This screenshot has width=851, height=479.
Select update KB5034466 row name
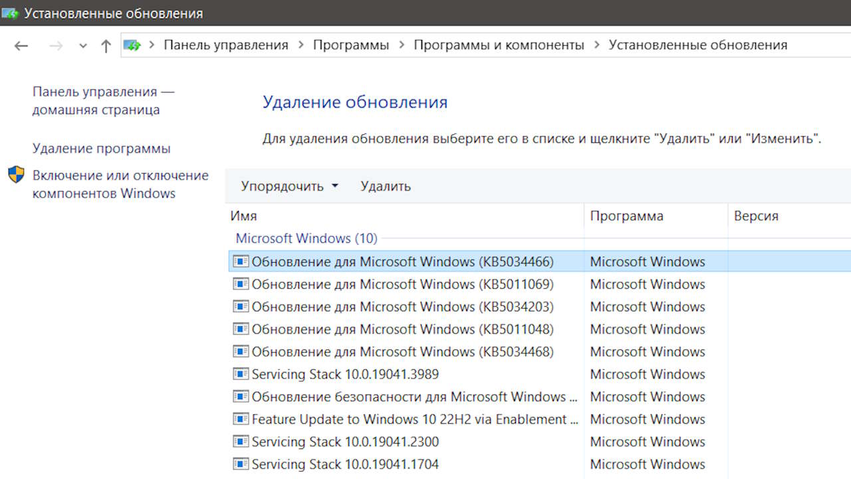click(x=402, y=261)
